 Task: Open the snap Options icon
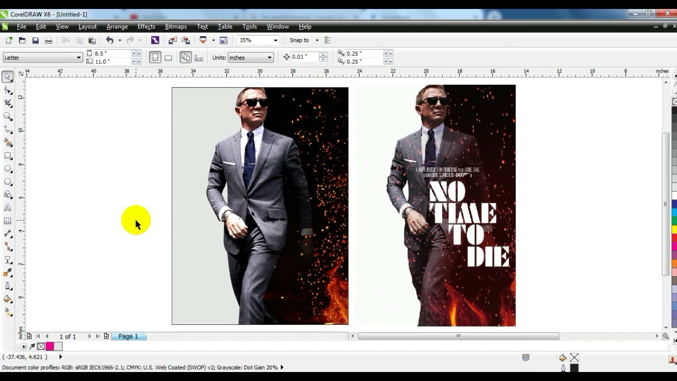click(327, 40)
